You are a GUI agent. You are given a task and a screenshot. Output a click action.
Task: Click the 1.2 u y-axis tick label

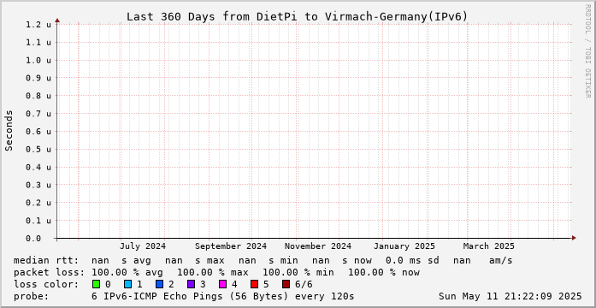click(38, 24)
